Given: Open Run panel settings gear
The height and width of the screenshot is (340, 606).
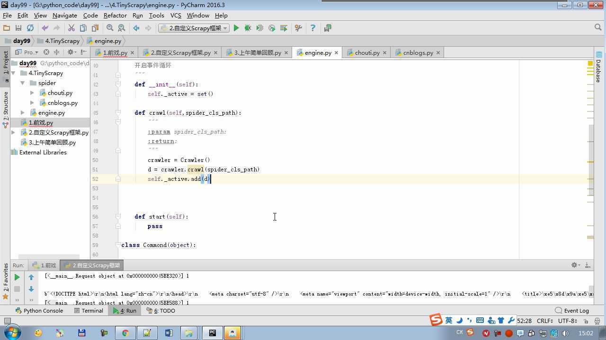Looking at the screenshot, I should 575,265.
